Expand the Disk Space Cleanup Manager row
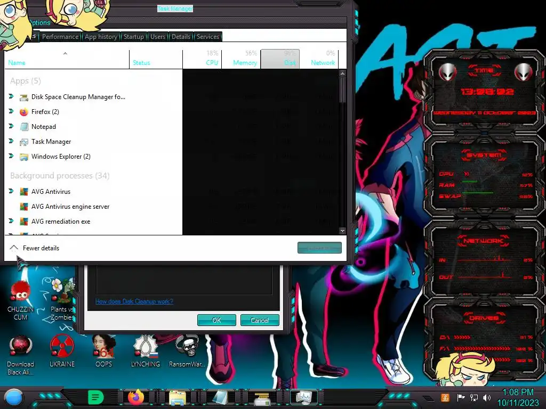 11,96
